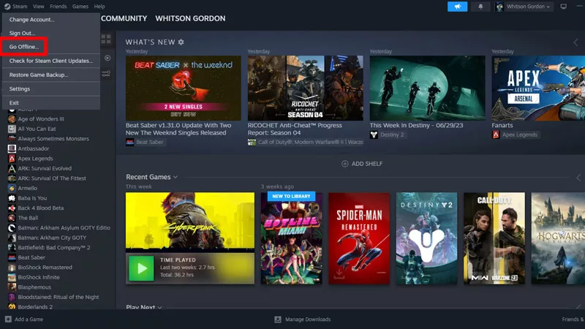Click the Add Shelf button
The height and width of the screenshot is (329, 585).
[x=362, y=164]
